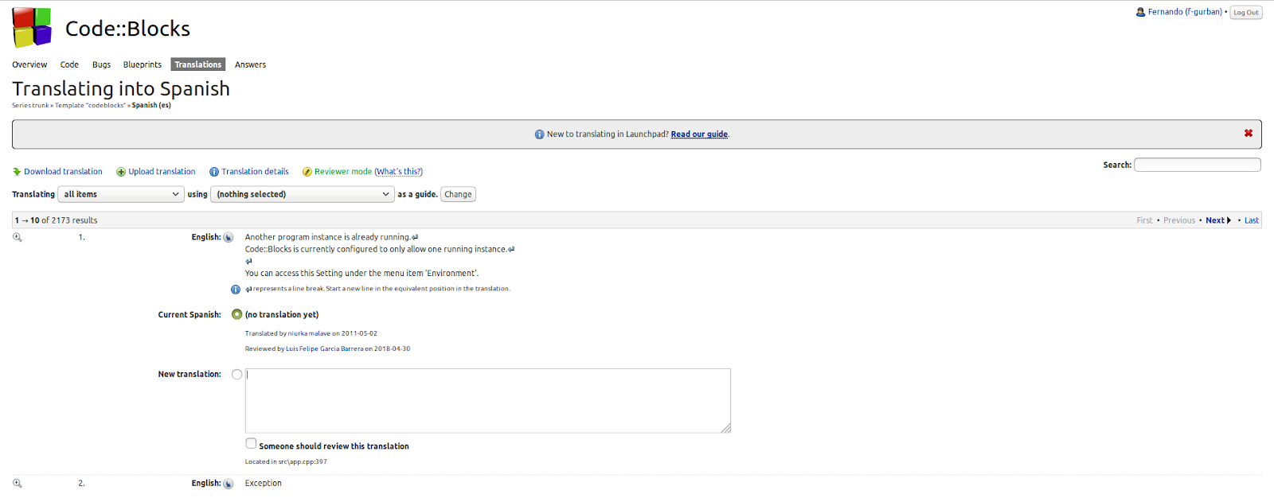Click the Translation details info icon
1274x498 pixels.
214,172
